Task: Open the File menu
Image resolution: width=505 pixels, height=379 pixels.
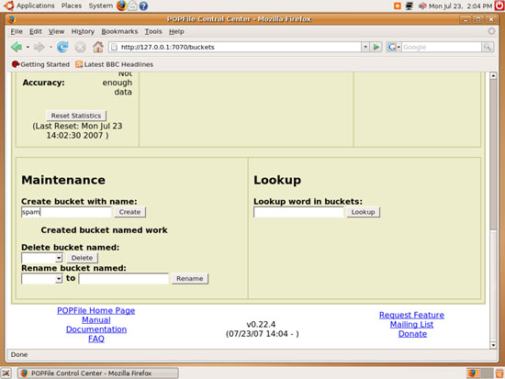Action: [x=17, y=31]
